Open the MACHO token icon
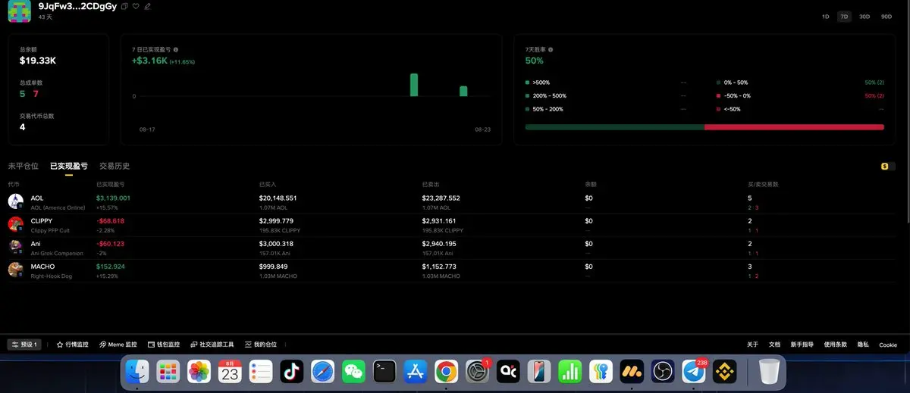Screen dimensions: 910x393 point(16,270)
